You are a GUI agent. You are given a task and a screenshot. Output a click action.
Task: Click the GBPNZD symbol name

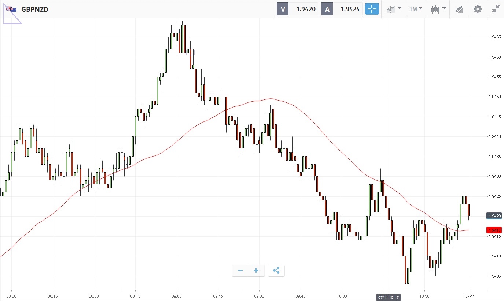click(35, 9)
